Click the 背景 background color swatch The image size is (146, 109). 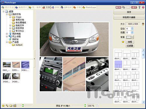129,37
